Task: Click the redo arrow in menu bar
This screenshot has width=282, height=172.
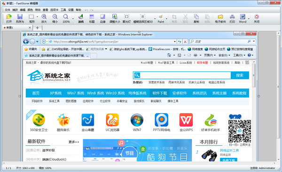Action: click(x=92, y=10)
